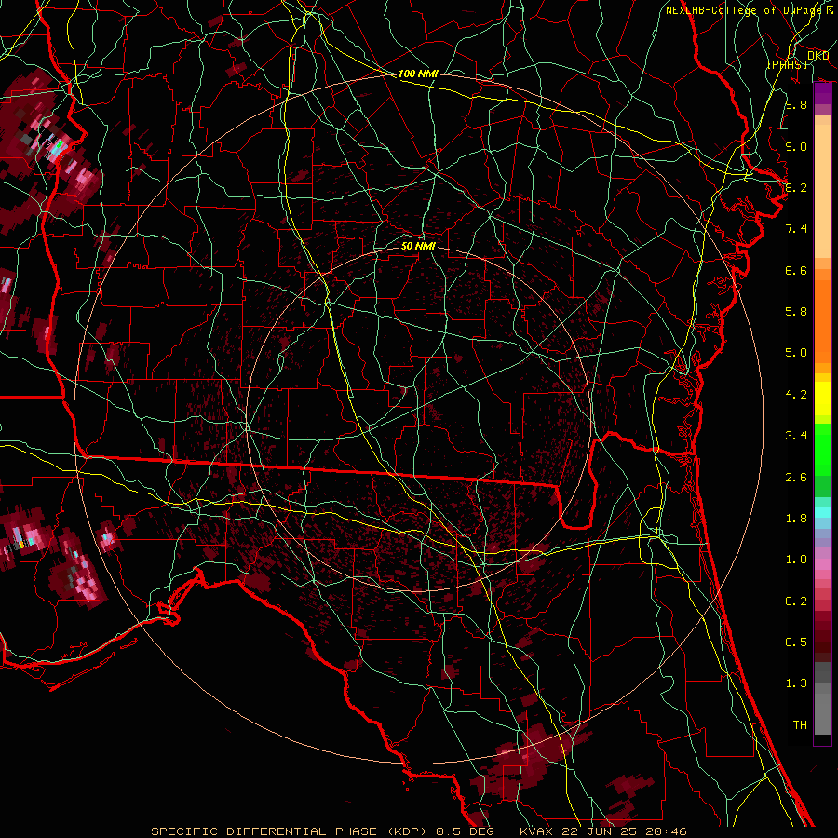Click the -0.5 value on the color scale
The width and height of the screenshot is (838, 838).
pos(792,642)
